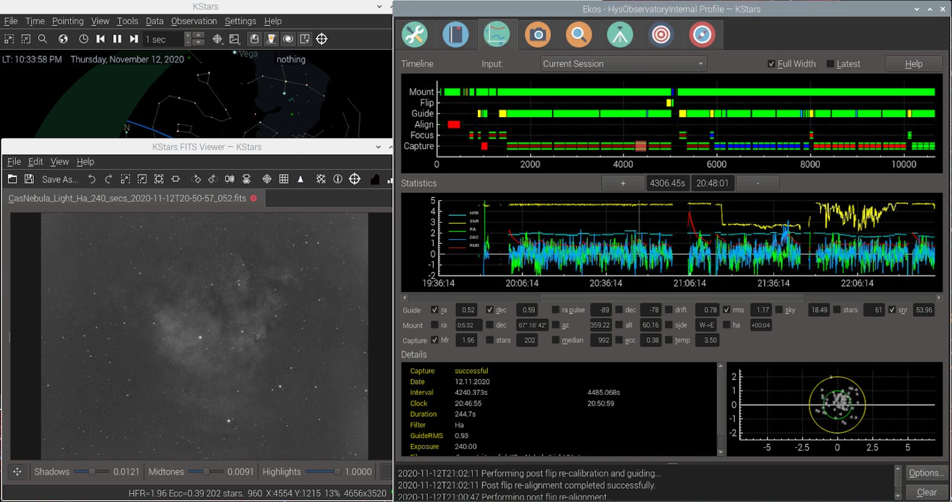952x502 pixels.
Task: Open the Input Current Session dropdown
Action: pyautogui.click(x=624, y=64)
